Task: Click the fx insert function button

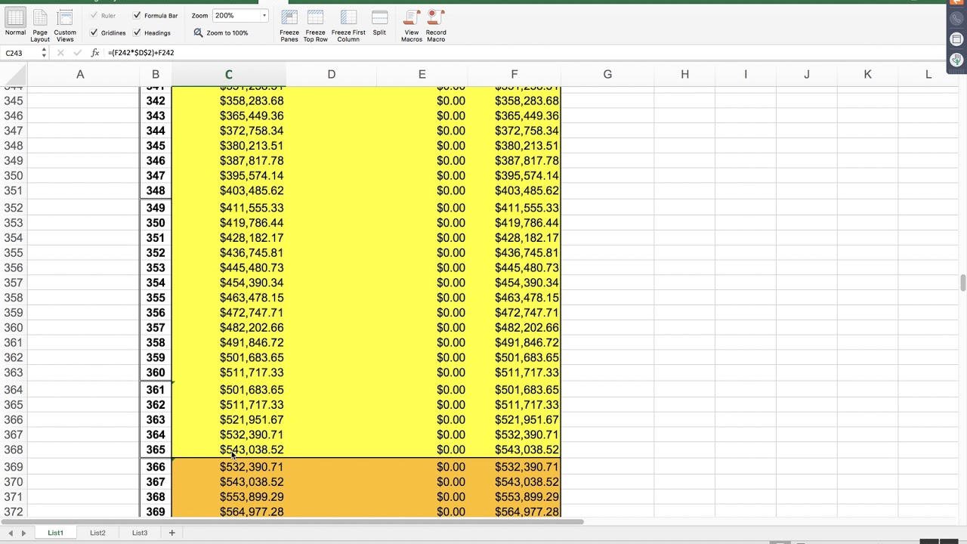Action: click(x=94, y=53)
